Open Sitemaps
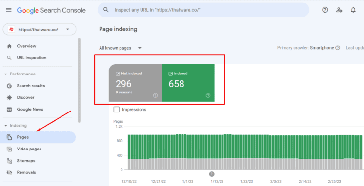Image resolution: width=364 pixels, height=186 pixels. 26,161
